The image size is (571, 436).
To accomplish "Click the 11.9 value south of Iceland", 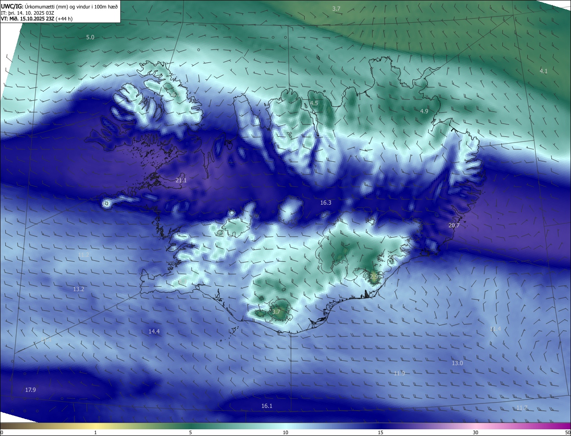I will click(399, 373).
